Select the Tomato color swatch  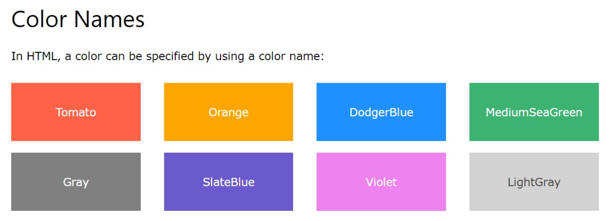click(x=76, y=112)
